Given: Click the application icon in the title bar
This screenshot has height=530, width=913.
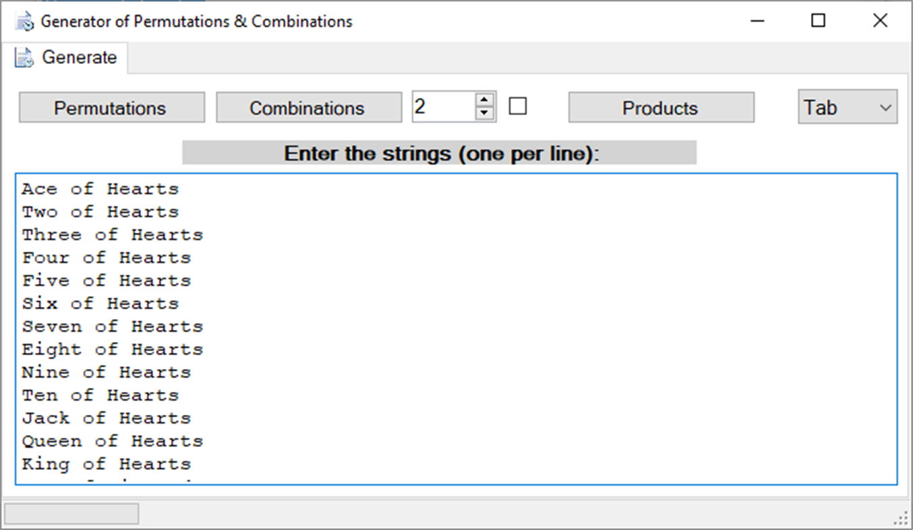Looking at the screenshot, I should coord(23,20).
